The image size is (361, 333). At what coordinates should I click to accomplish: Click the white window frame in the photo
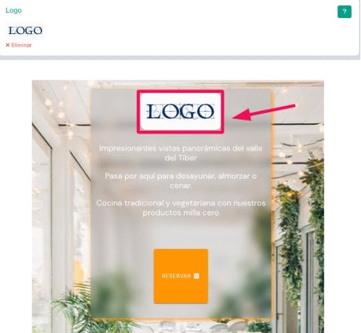click(60, 207)
